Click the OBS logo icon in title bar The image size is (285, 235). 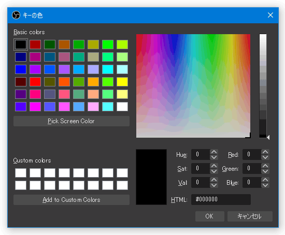16,15
